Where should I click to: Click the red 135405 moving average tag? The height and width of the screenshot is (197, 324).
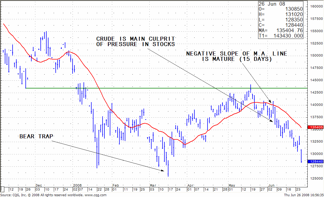pyautogui.click(x=316, y=127)
